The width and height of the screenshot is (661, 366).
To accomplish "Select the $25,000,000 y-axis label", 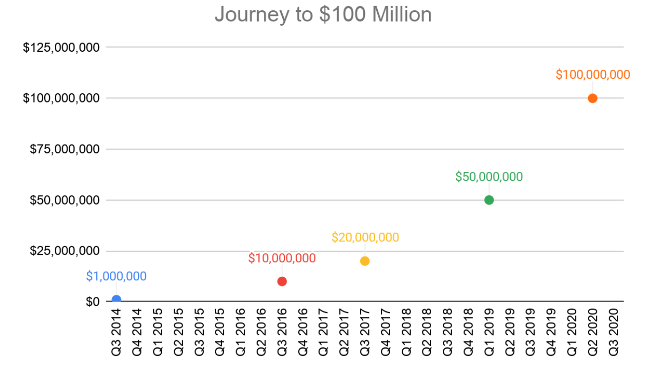I will (64, 251).
